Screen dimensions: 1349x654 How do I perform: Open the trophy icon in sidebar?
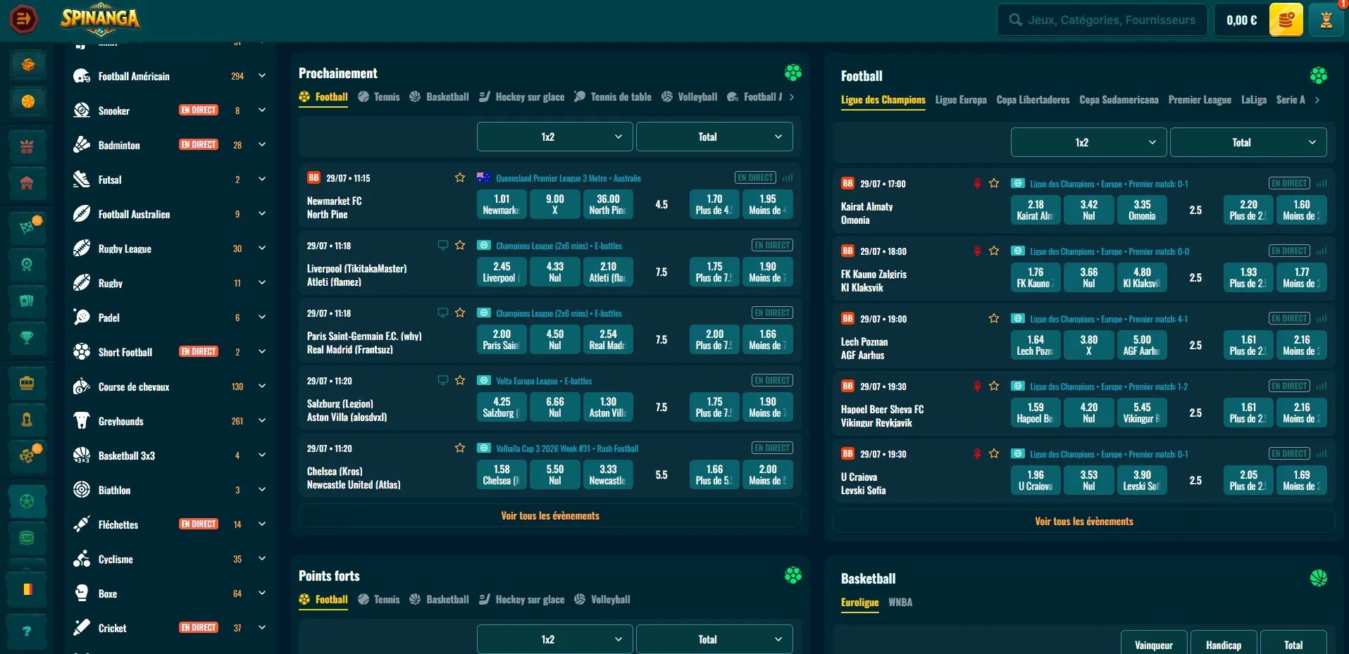pos(27,338)
